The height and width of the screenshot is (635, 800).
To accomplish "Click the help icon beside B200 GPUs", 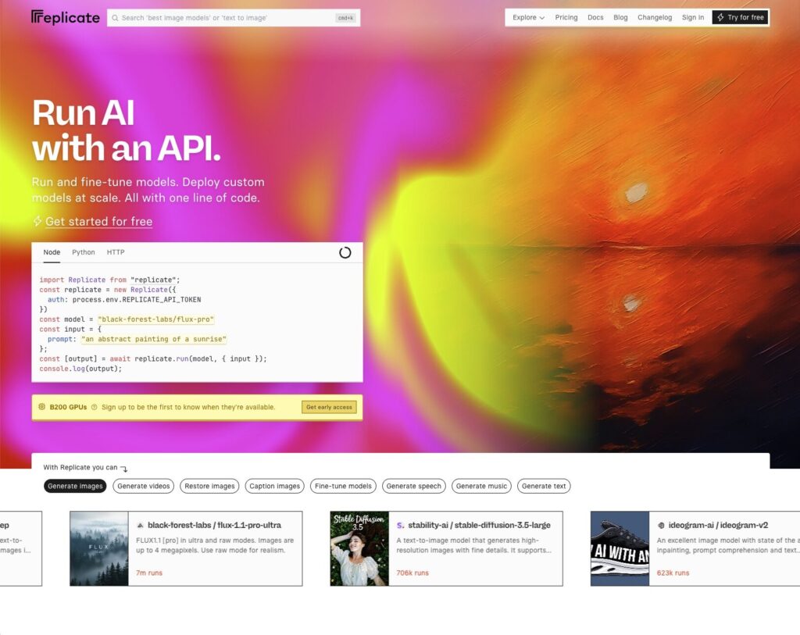I will tap(94, 407).
